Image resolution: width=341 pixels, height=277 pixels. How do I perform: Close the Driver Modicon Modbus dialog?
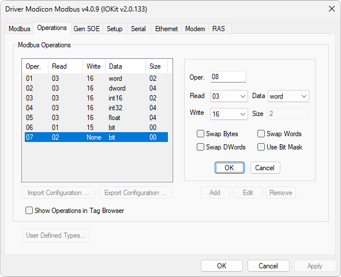coord(331,9)
